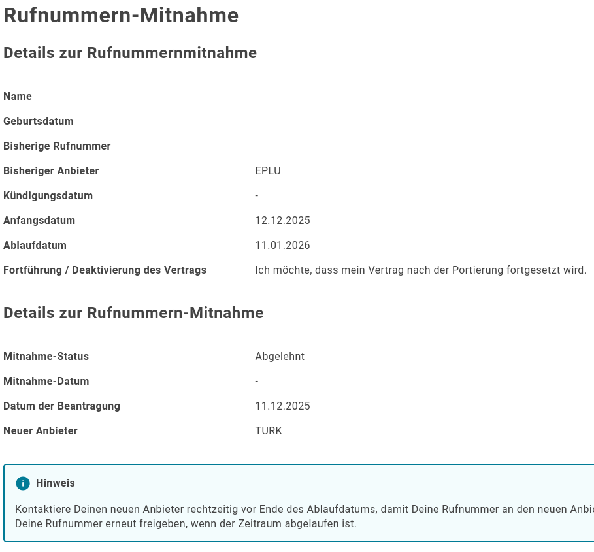Click the 'Name' label
The image size is (594, 552).
point(18,96)
